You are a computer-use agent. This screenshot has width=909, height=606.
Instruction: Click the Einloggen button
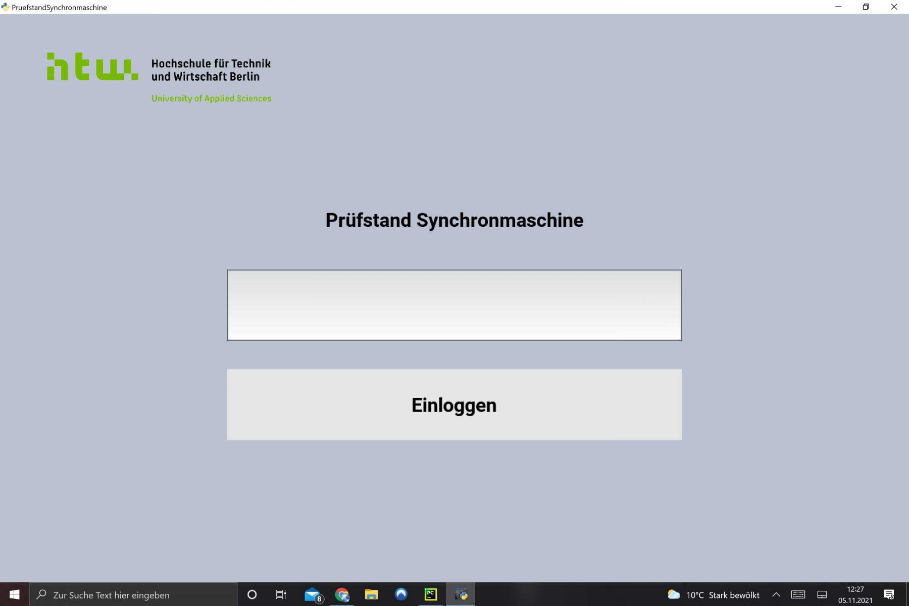click(x=454, y=405)
